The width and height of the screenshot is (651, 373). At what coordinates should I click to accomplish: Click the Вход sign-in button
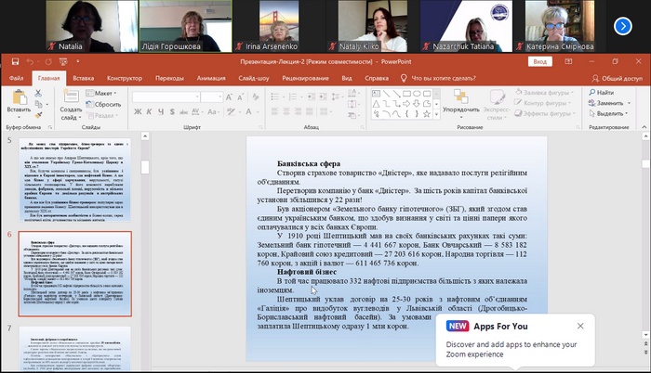(538, 62)
